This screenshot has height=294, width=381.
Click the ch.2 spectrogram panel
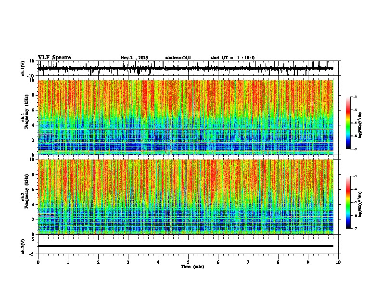click(x=186, y=197)
